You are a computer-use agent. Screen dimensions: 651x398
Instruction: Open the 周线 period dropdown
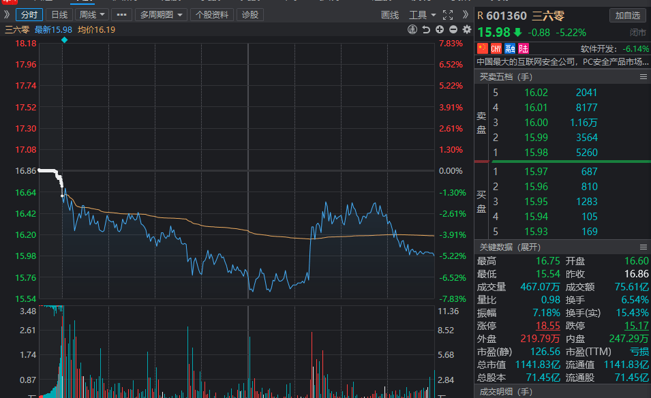92,15
